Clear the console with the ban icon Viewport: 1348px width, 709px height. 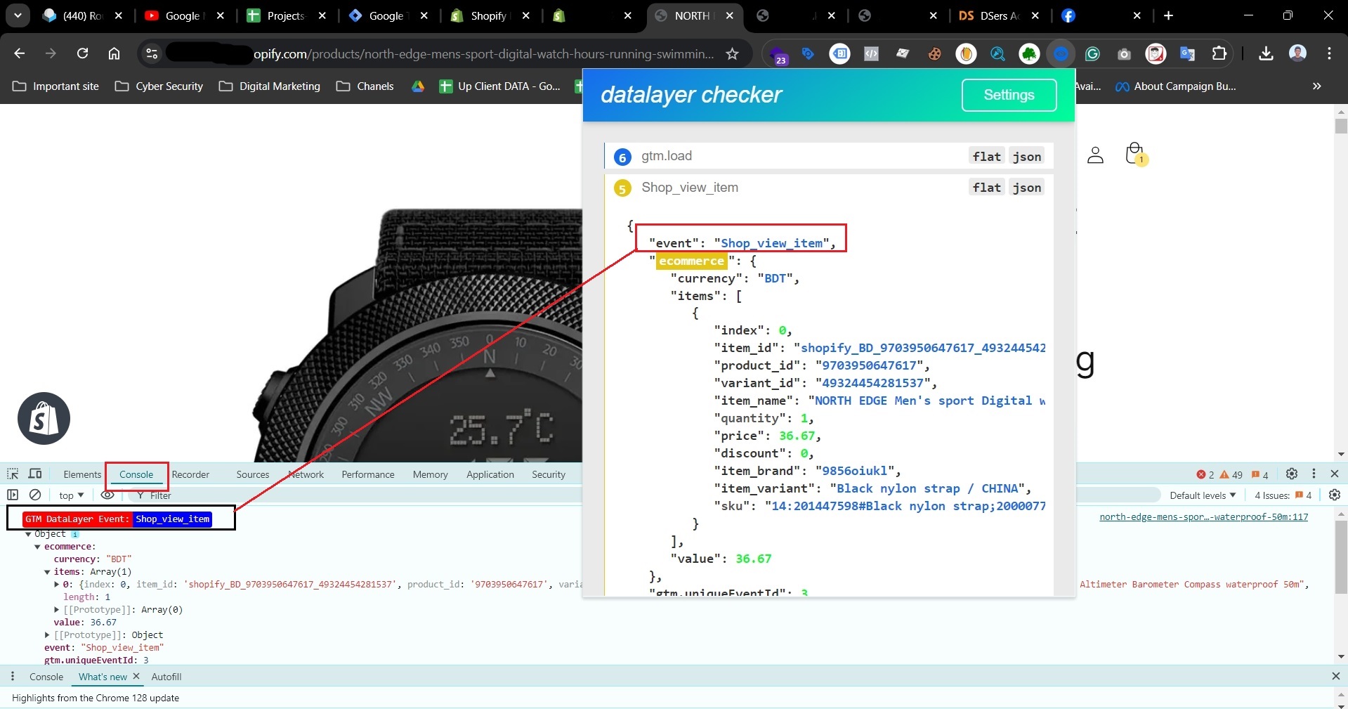35,495
